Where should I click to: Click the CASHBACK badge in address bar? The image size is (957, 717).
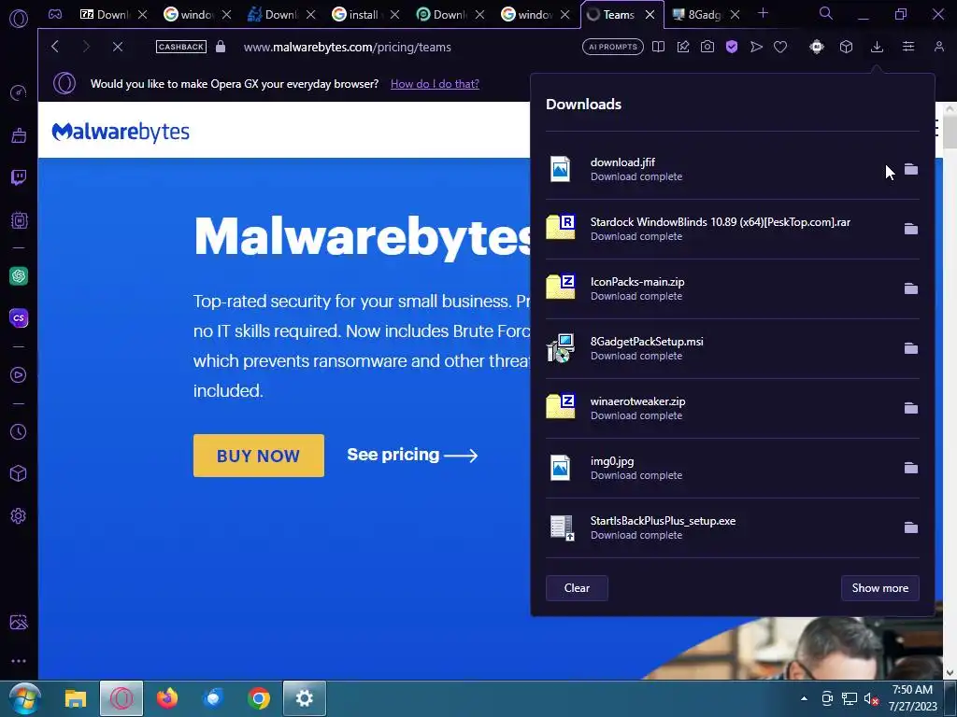pos(181,47)
